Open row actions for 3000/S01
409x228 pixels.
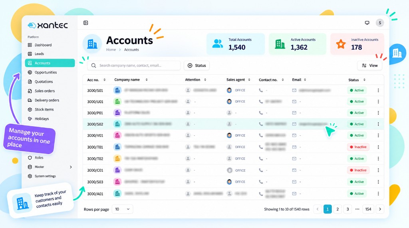pos(378,90)
